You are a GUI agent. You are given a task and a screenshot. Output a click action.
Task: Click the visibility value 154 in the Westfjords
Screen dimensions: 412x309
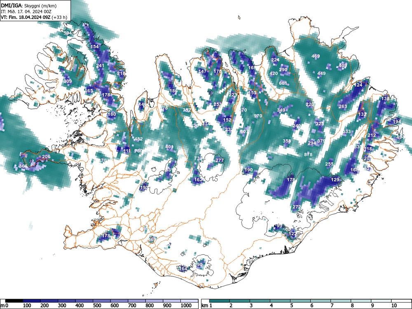pyautogui.click(x=95, y=47)
